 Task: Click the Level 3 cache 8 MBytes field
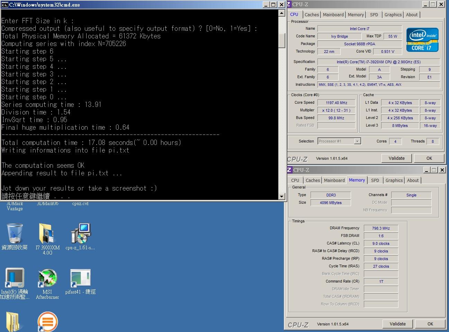(400, 126)
